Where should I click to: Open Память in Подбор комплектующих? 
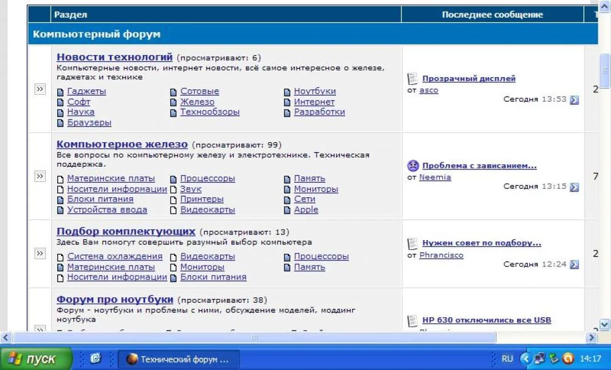click(309, 267)
